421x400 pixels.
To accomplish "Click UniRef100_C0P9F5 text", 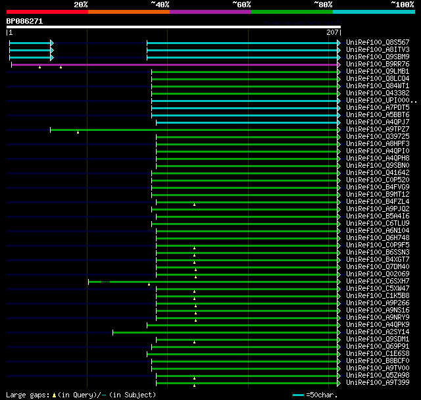I will 378,245.
